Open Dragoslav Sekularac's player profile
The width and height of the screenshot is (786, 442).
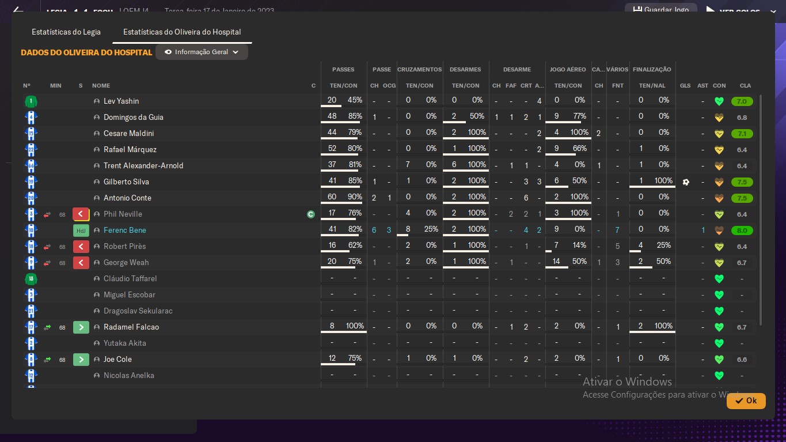[x=138, y=311]
